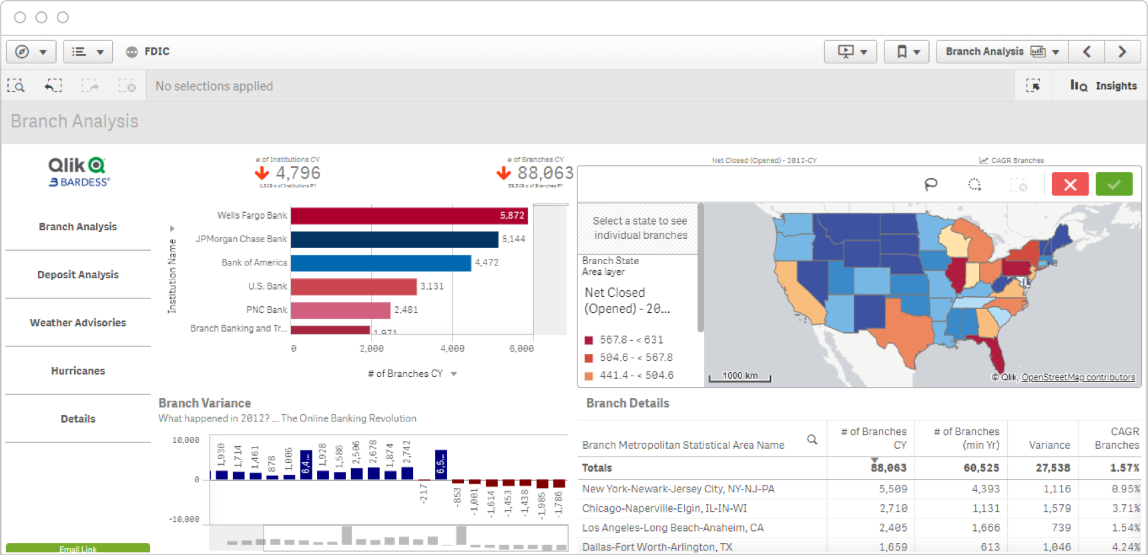The width and height of the screenshot is (1148, 555).
Task: Choose circle draw selection on map
Action: tap(974, 184)
